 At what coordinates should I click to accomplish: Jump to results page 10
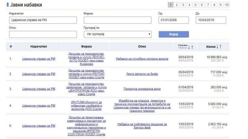(227, 5)
